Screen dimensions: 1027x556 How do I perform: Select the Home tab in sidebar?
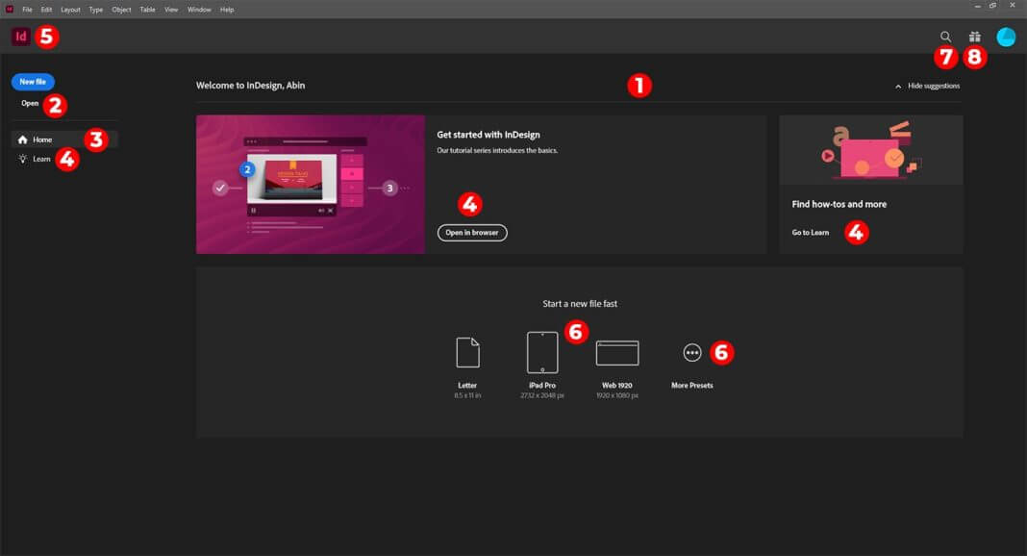click(42, 139)
